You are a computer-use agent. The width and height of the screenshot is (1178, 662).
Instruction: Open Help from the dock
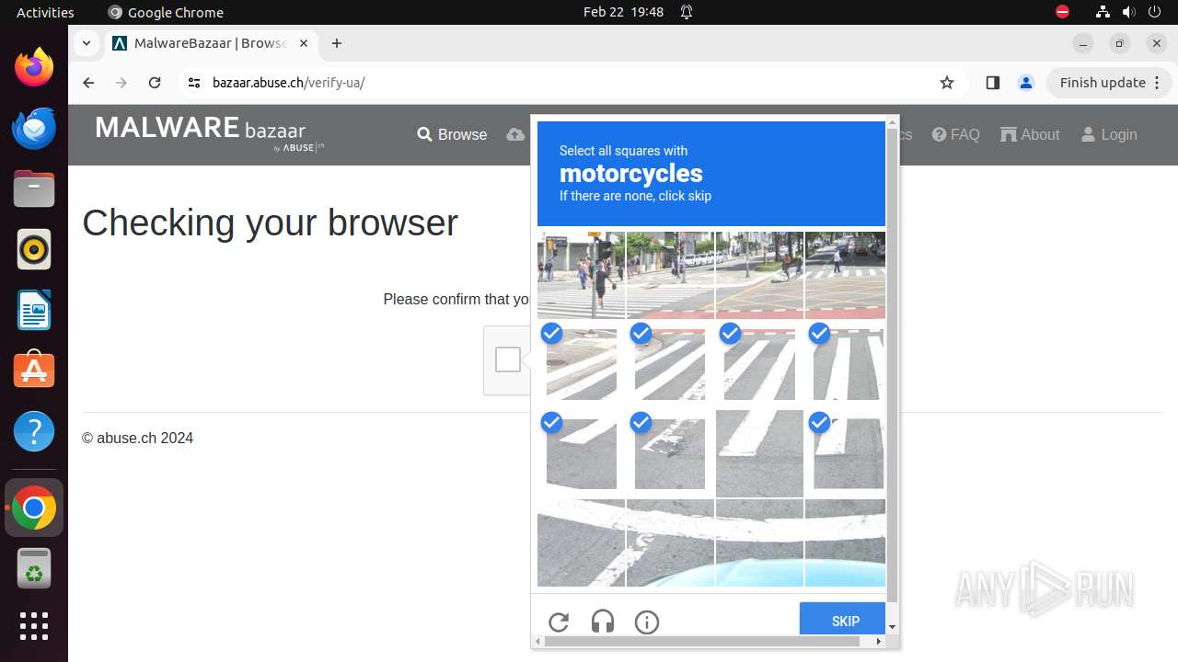[x=34, y=431]
